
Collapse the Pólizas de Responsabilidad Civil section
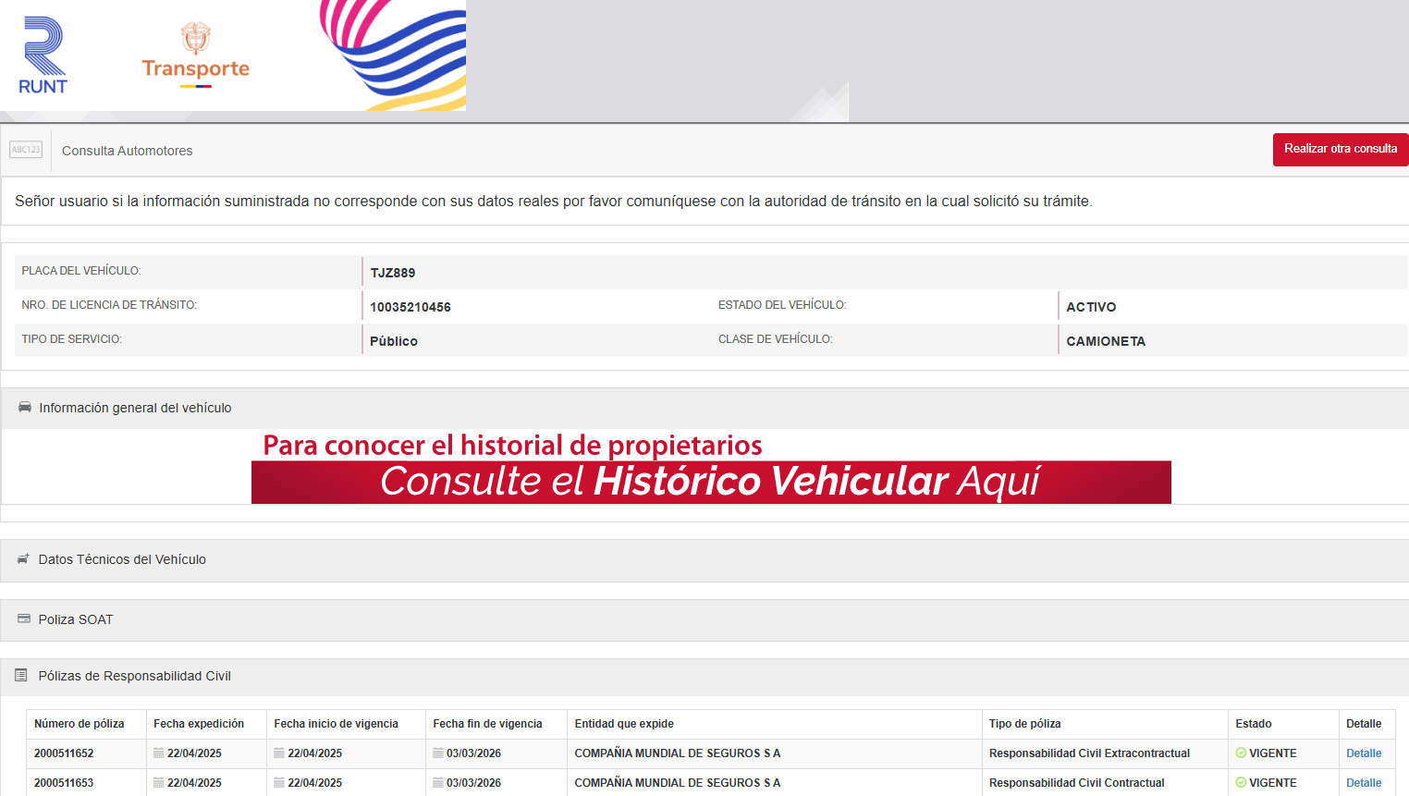tap(134, 676)
